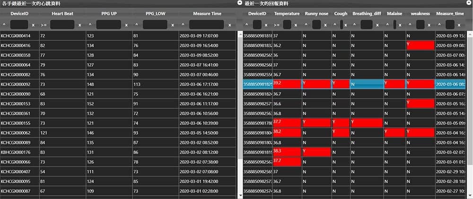
Task: Sort by the Temperature column header
Action: click(x=287, y=14)
